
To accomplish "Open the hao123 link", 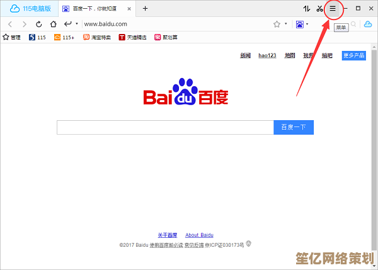I will pyautogui.click(x=267, y=55).
